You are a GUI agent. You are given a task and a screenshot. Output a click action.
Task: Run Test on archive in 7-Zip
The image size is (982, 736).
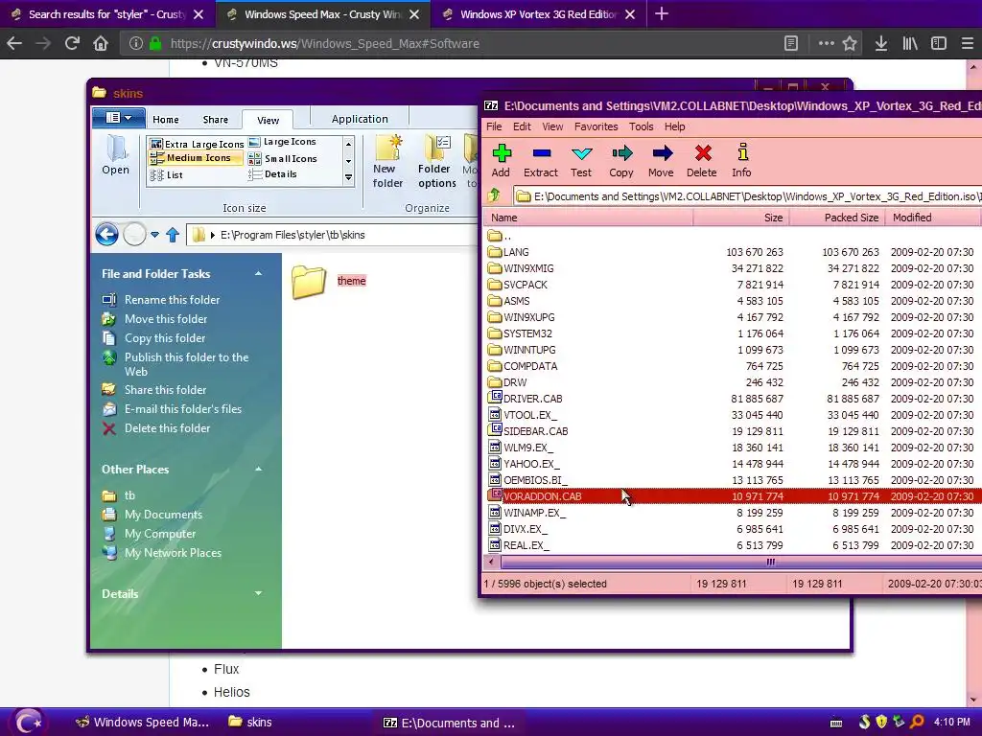581,160
